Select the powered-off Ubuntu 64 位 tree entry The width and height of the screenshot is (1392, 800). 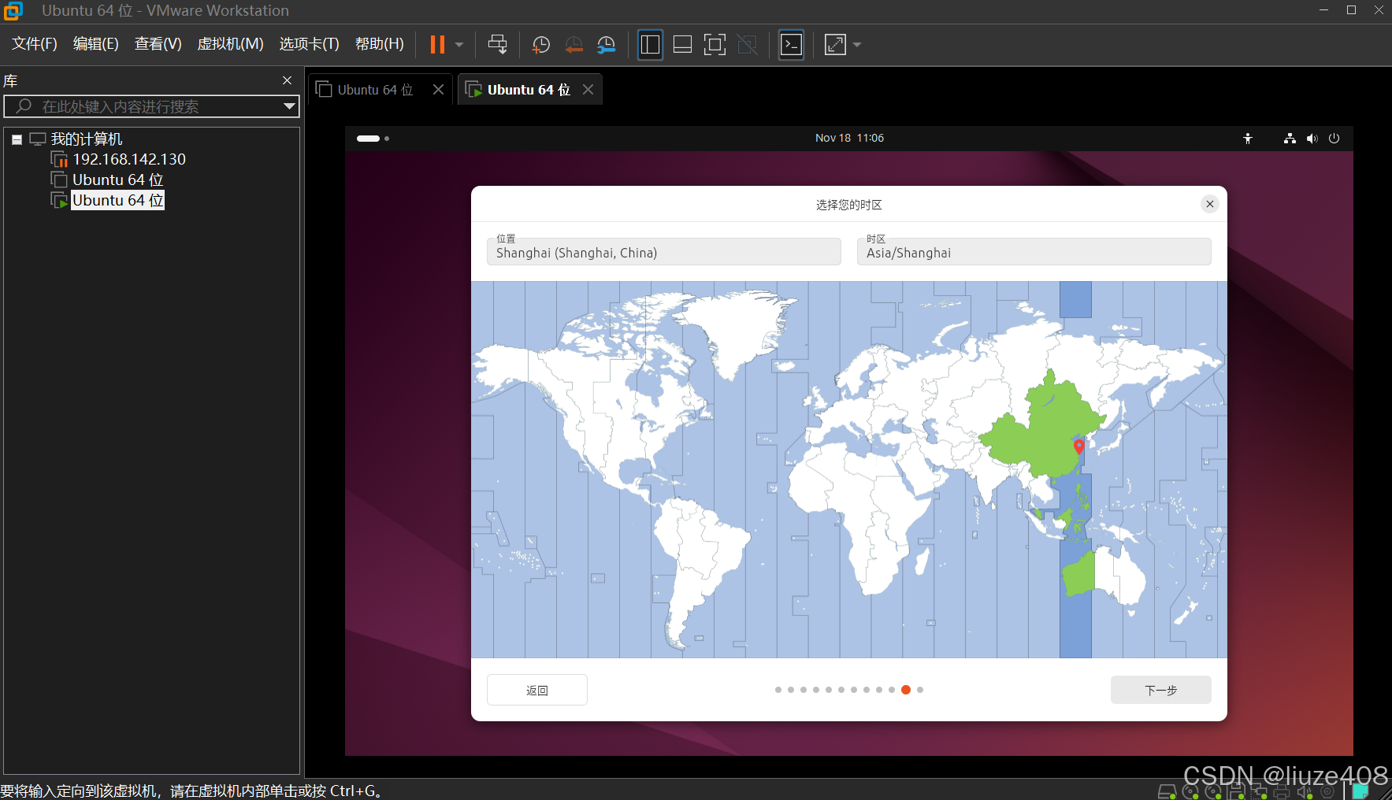point(118,180)
